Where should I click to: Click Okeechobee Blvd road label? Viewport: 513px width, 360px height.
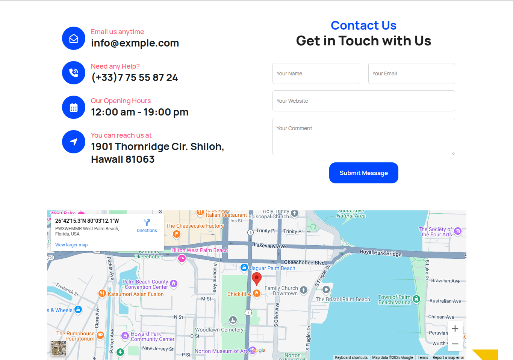[x=304, y=262]
